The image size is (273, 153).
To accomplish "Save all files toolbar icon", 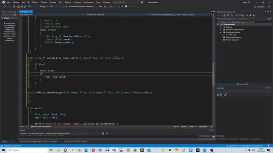I will (x=25, y=7).
